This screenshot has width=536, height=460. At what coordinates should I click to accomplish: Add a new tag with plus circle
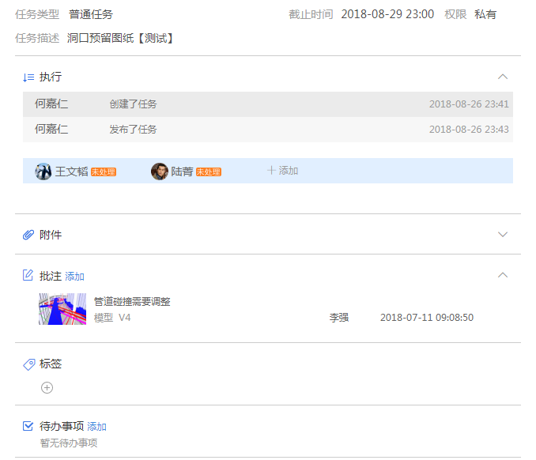coord(47,387)
